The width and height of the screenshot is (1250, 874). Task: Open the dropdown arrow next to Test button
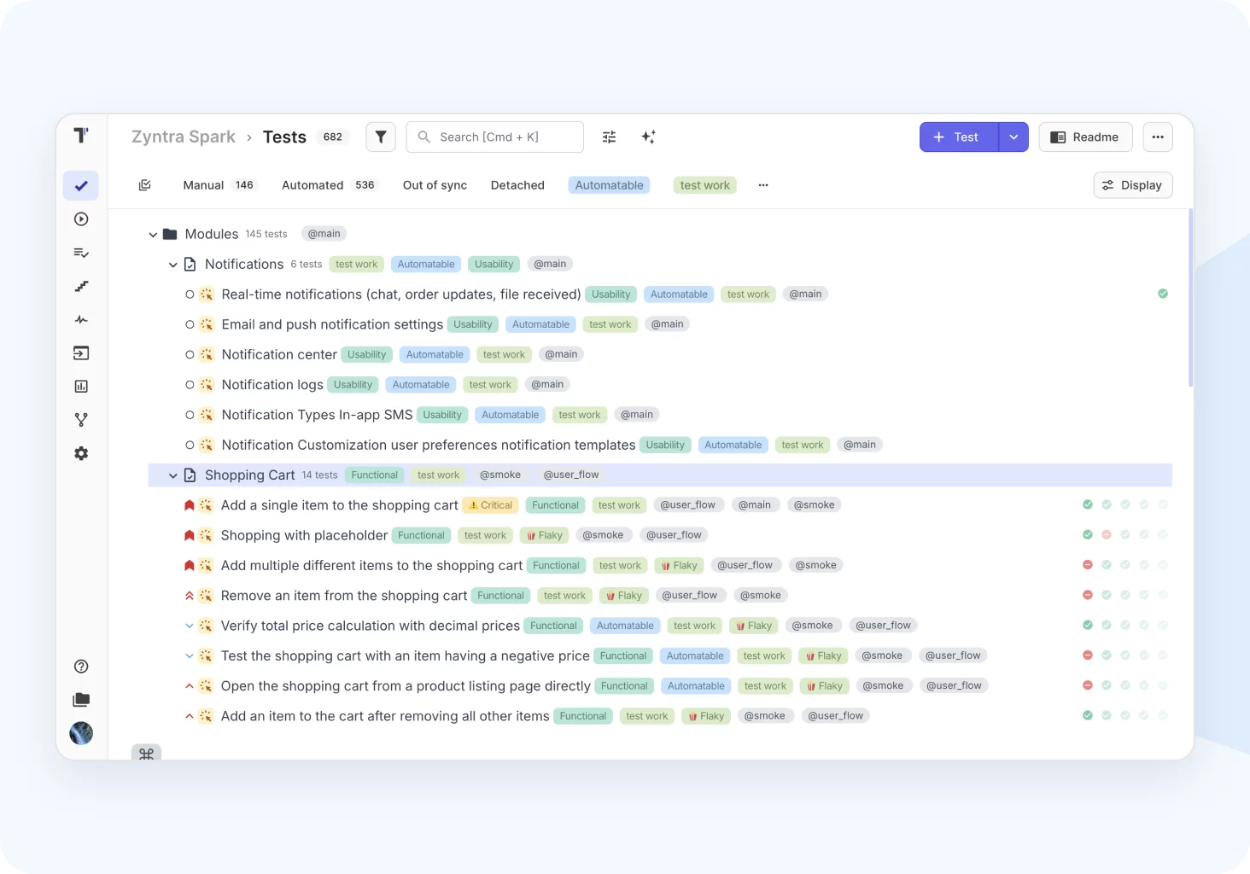pos(1013,137)
